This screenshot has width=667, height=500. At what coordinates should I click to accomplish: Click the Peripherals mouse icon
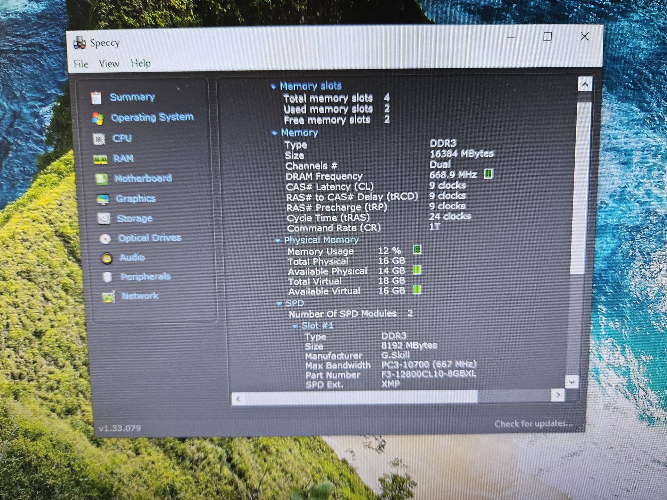click(x=107, y=277)
